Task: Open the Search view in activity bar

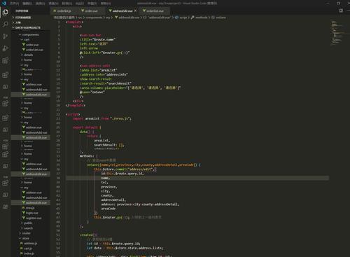Action: coord(5,24)
